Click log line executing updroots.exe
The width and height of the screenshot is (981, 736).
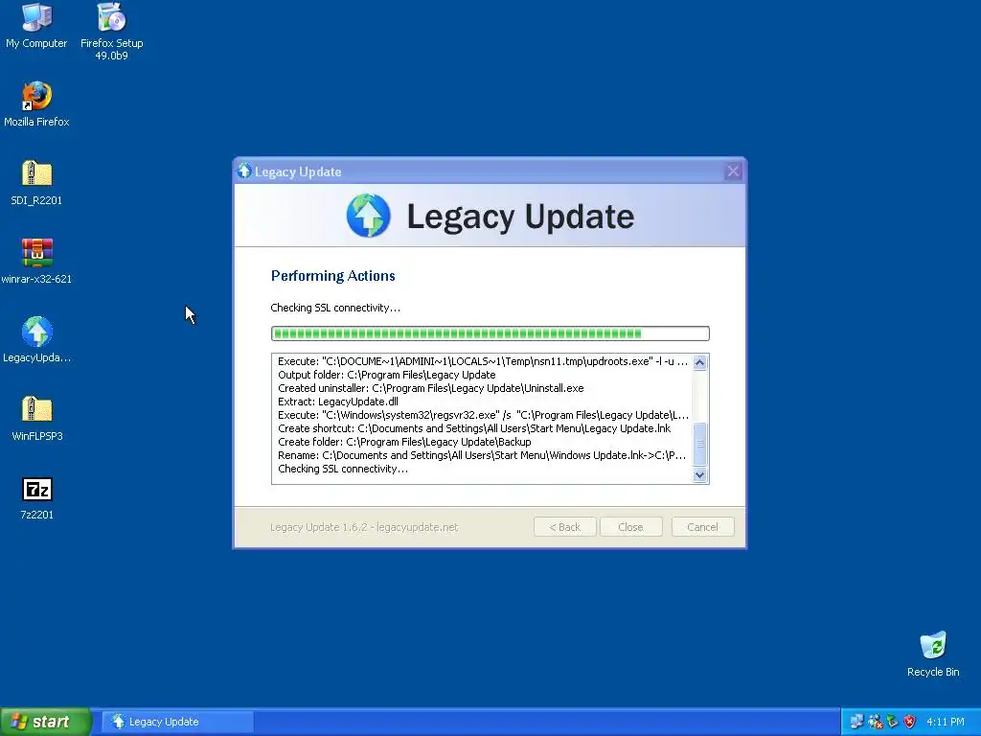click(x=483, y=361)
